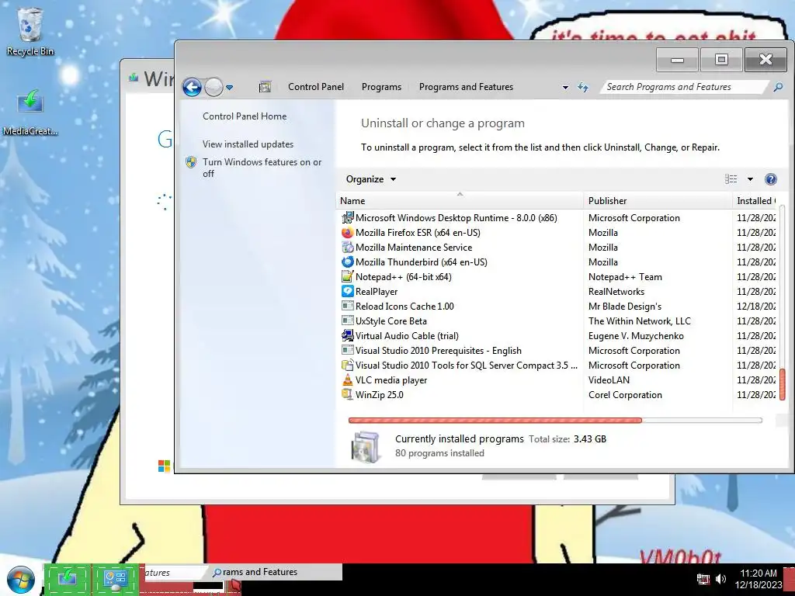Click RealNetworks publisher cell
Screen dimensions: 795x596
click(616, 292)
